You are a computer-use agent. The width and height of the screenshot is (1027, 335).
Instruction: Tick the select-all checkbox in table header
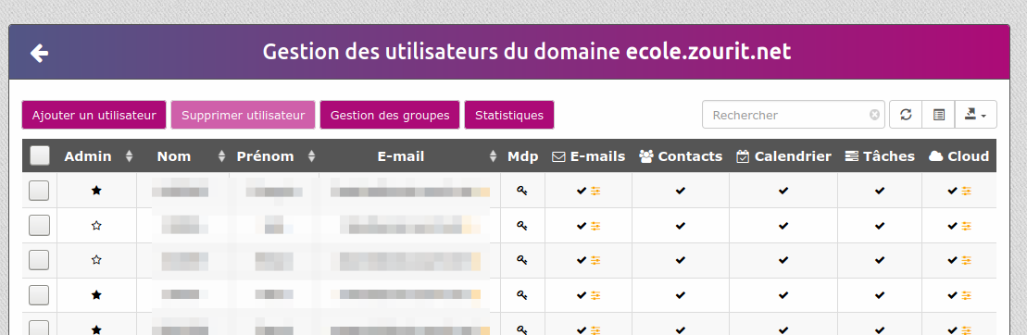coord(40,155)
